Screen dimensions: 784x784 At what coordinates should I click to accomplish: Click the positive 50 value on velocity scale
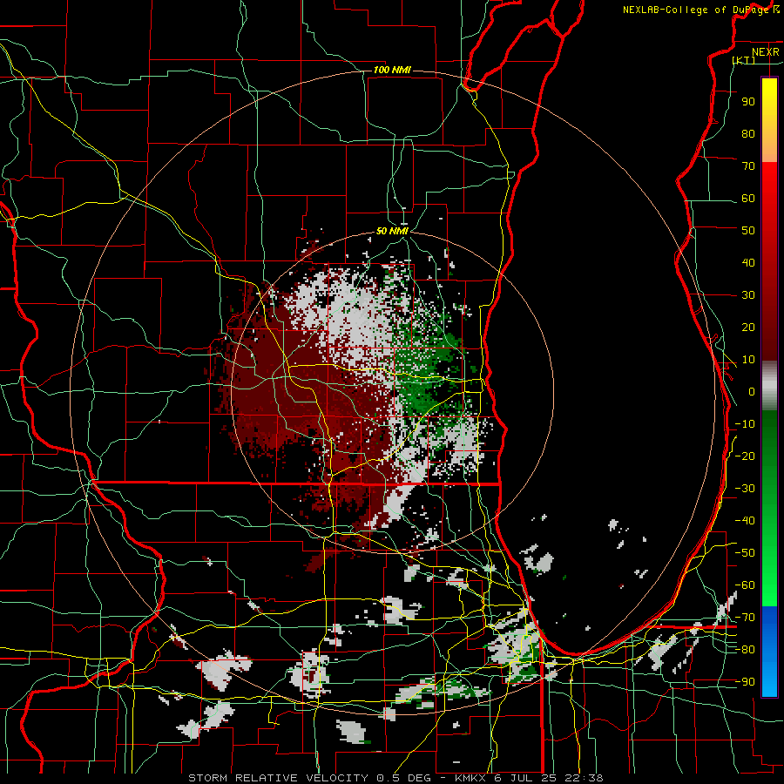pyautogui.click(x=748, y=231)
